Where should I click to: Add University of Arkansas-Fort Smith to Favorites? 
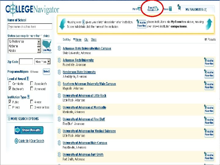pos(209,156)
